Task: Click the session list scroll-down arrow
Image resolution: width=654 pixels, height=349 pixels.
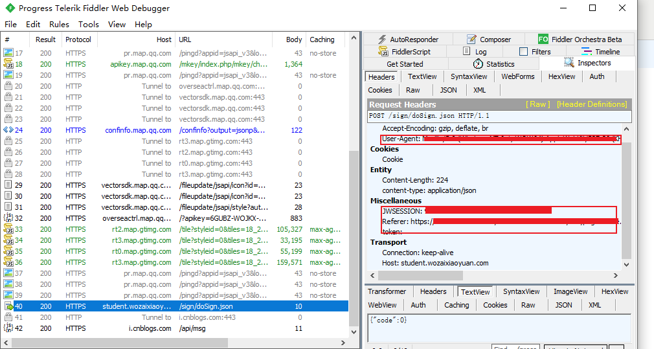Action: point(354,332)
